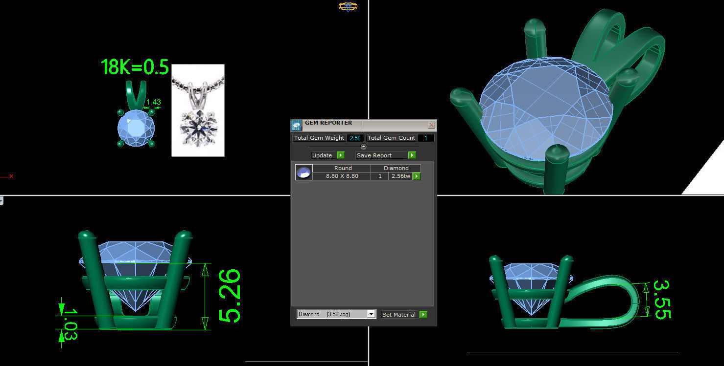Image resolution: width=724 pixels, height=366 pixels.
Task: Click the green arrow next to Save Report
Action: click(x=412, y=155)
